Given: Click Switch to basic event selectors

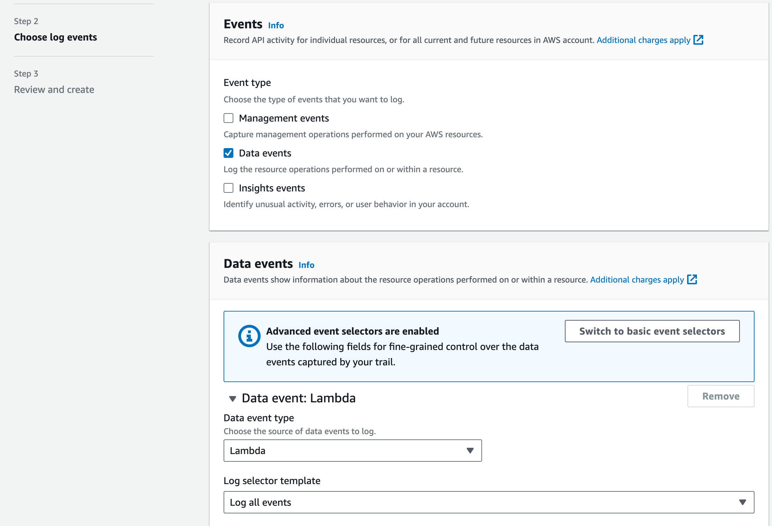Looking at the screenshot, I should (652, 331).
